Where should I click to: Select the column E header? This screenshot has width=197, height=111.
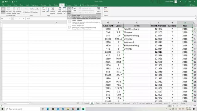(137, 23)
